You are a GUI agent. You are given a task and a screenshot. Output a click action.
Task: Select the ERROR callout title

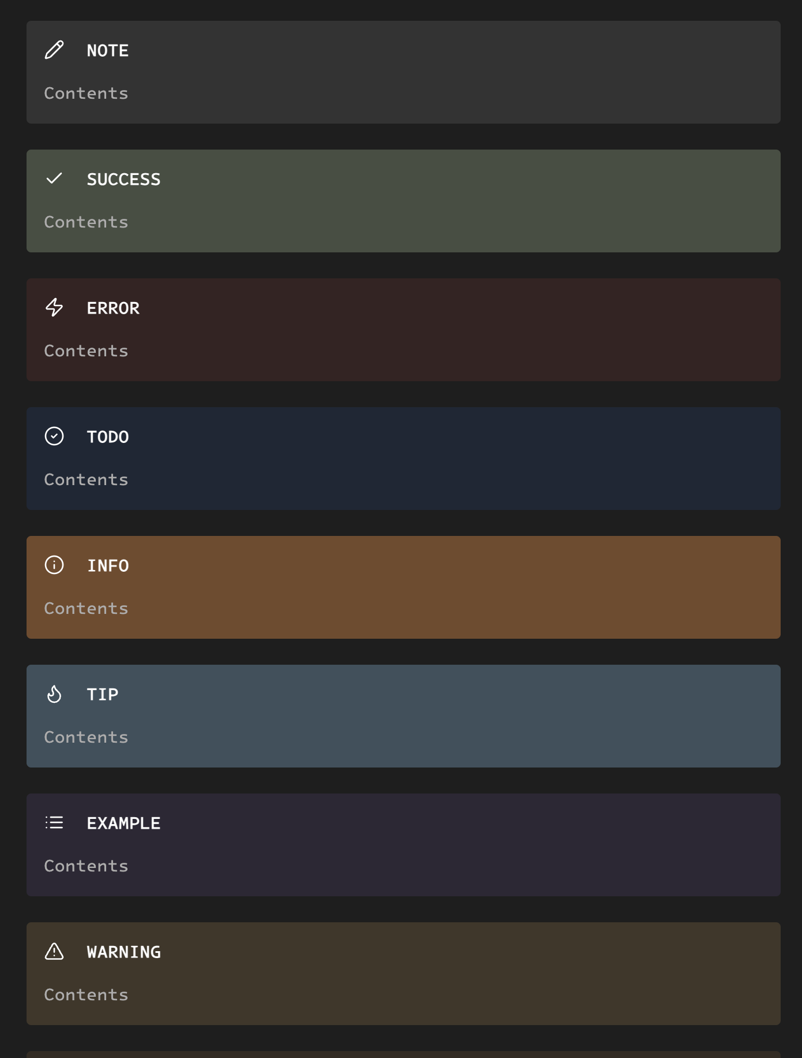[x=113, y=308]
